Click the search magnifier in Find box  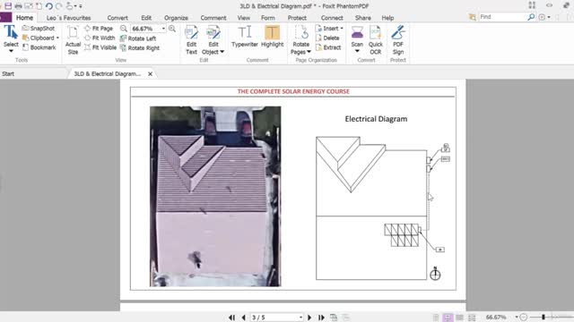[531, 17]
